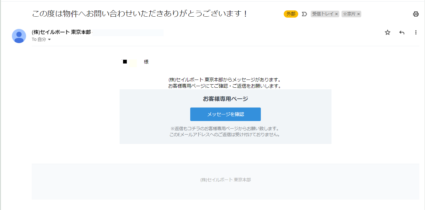425x210 pixels.
Task: Print this email with the printer icon
Action: [416, 14]
